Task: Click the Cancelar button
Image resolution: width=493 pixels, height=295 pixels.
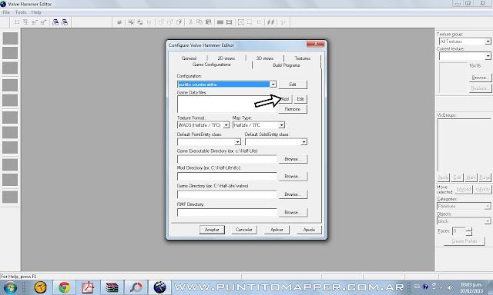Action: 244,230
